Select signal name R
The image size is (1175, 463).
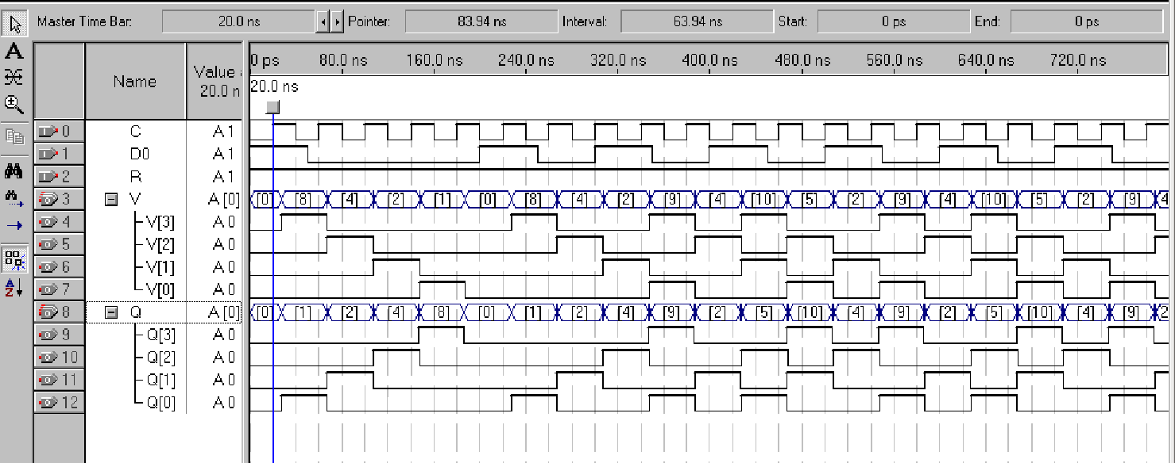coord(135,177)
